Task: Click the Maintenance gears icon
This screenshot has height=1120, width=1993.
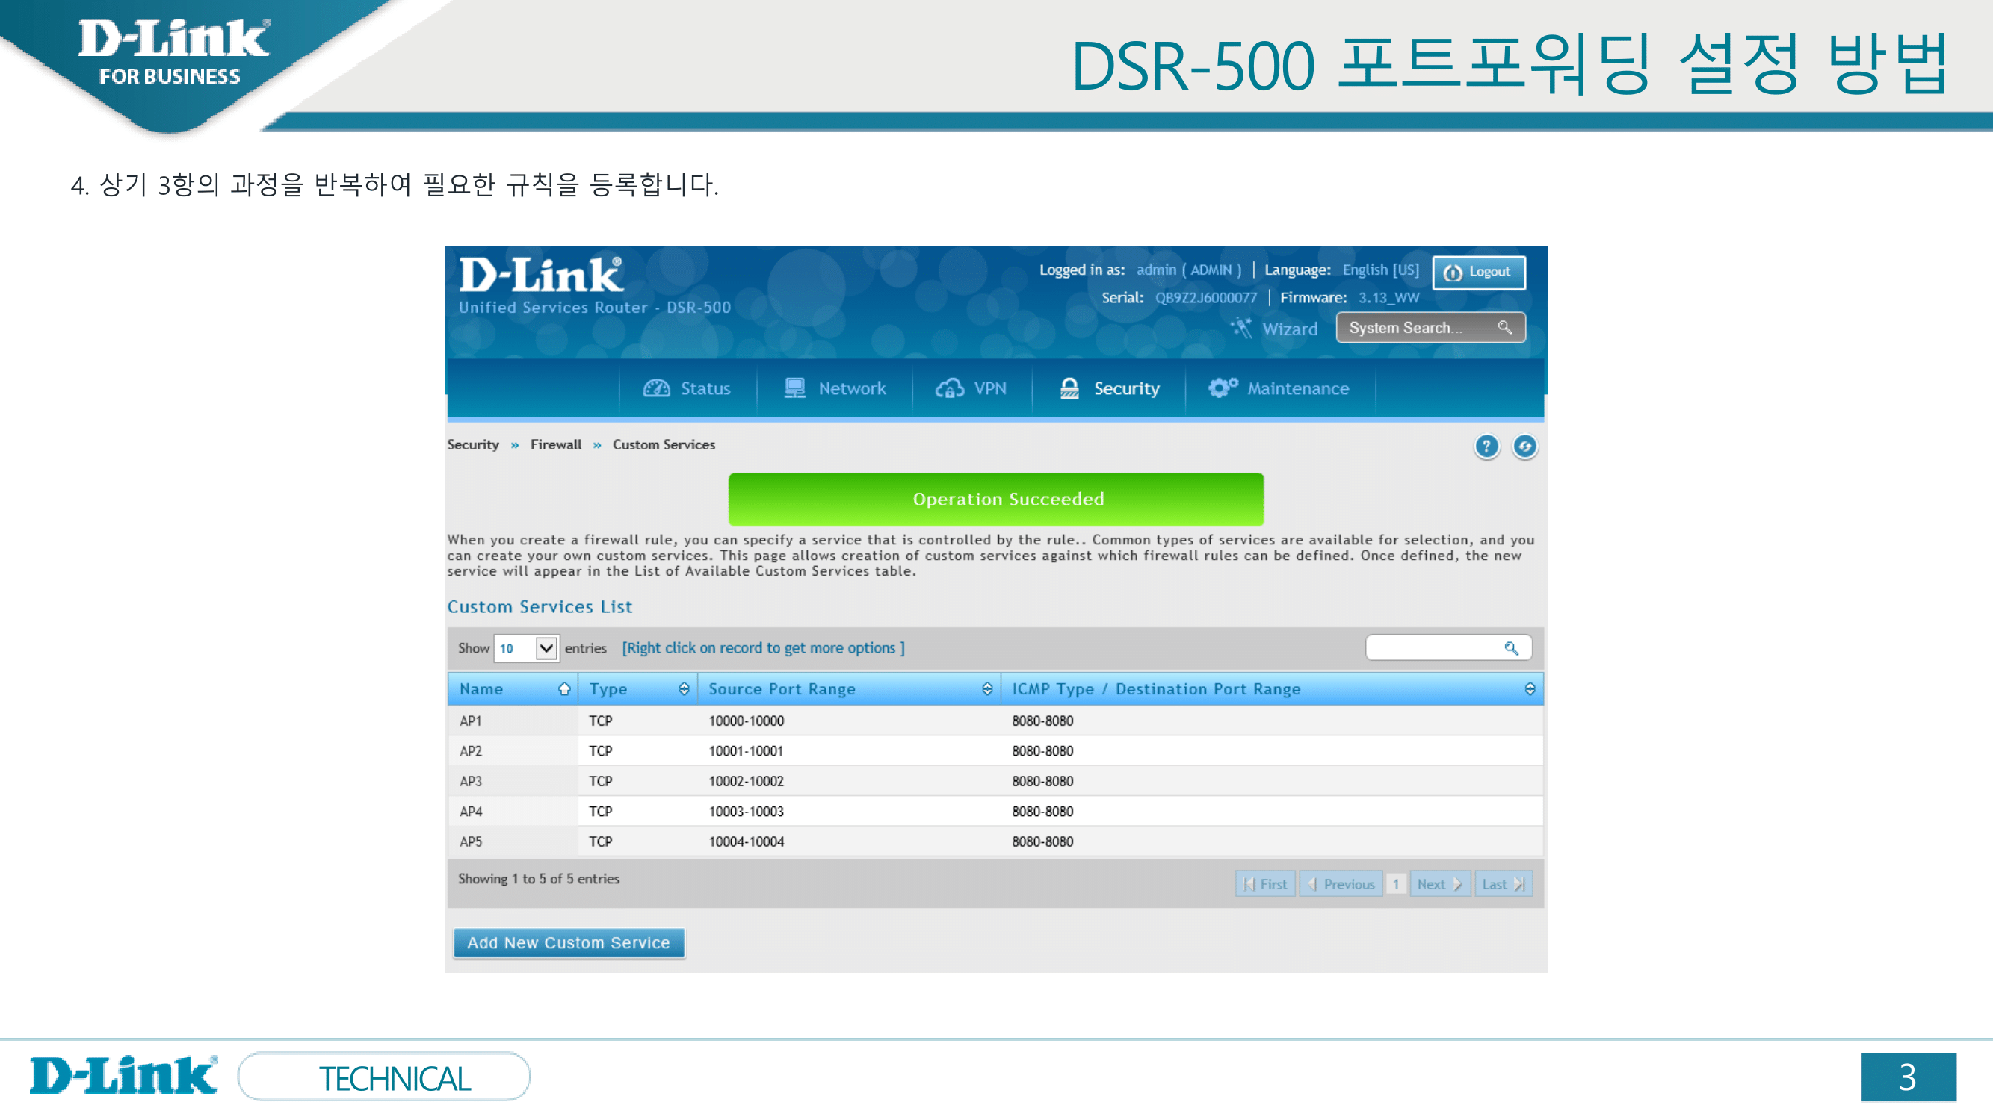Action: (1223, 388)
